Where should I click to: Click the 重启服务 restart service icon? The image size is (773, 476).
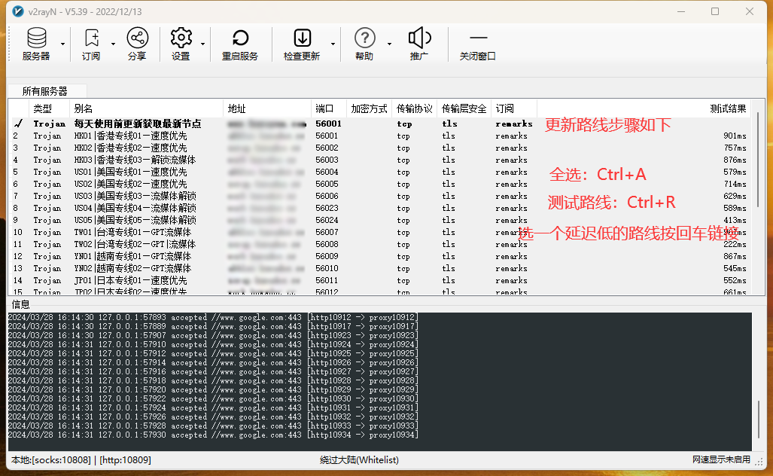pyautogui.click(x=239, y=38)
